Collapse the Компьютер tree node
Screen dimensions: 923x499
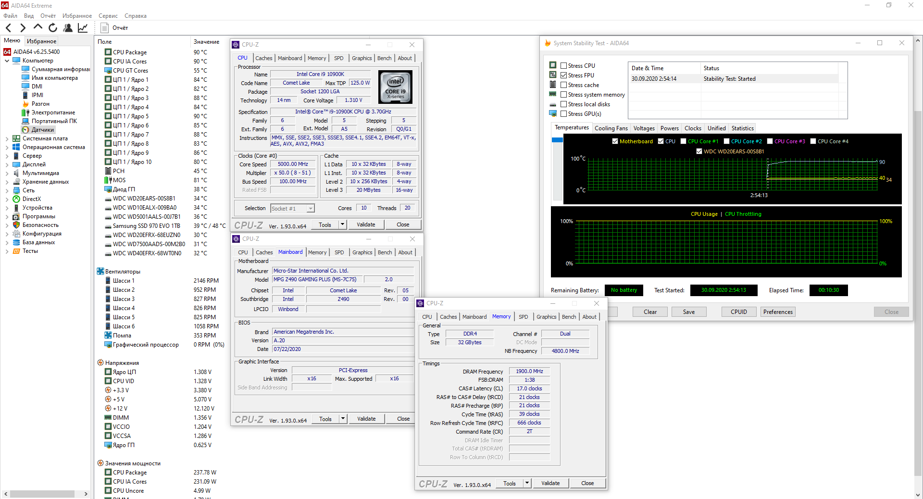click(x=7, y=61)
